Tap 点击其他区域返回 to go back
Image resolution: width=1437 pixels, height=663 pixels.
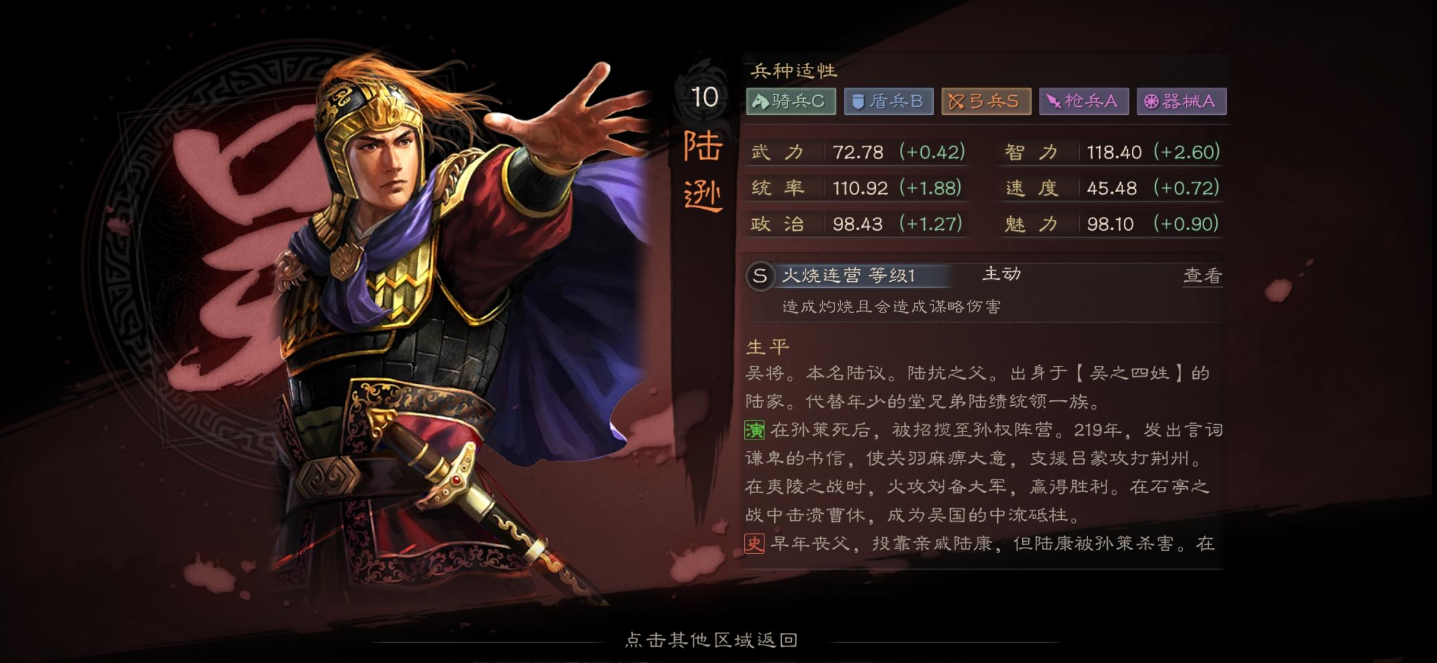[711, 640]
